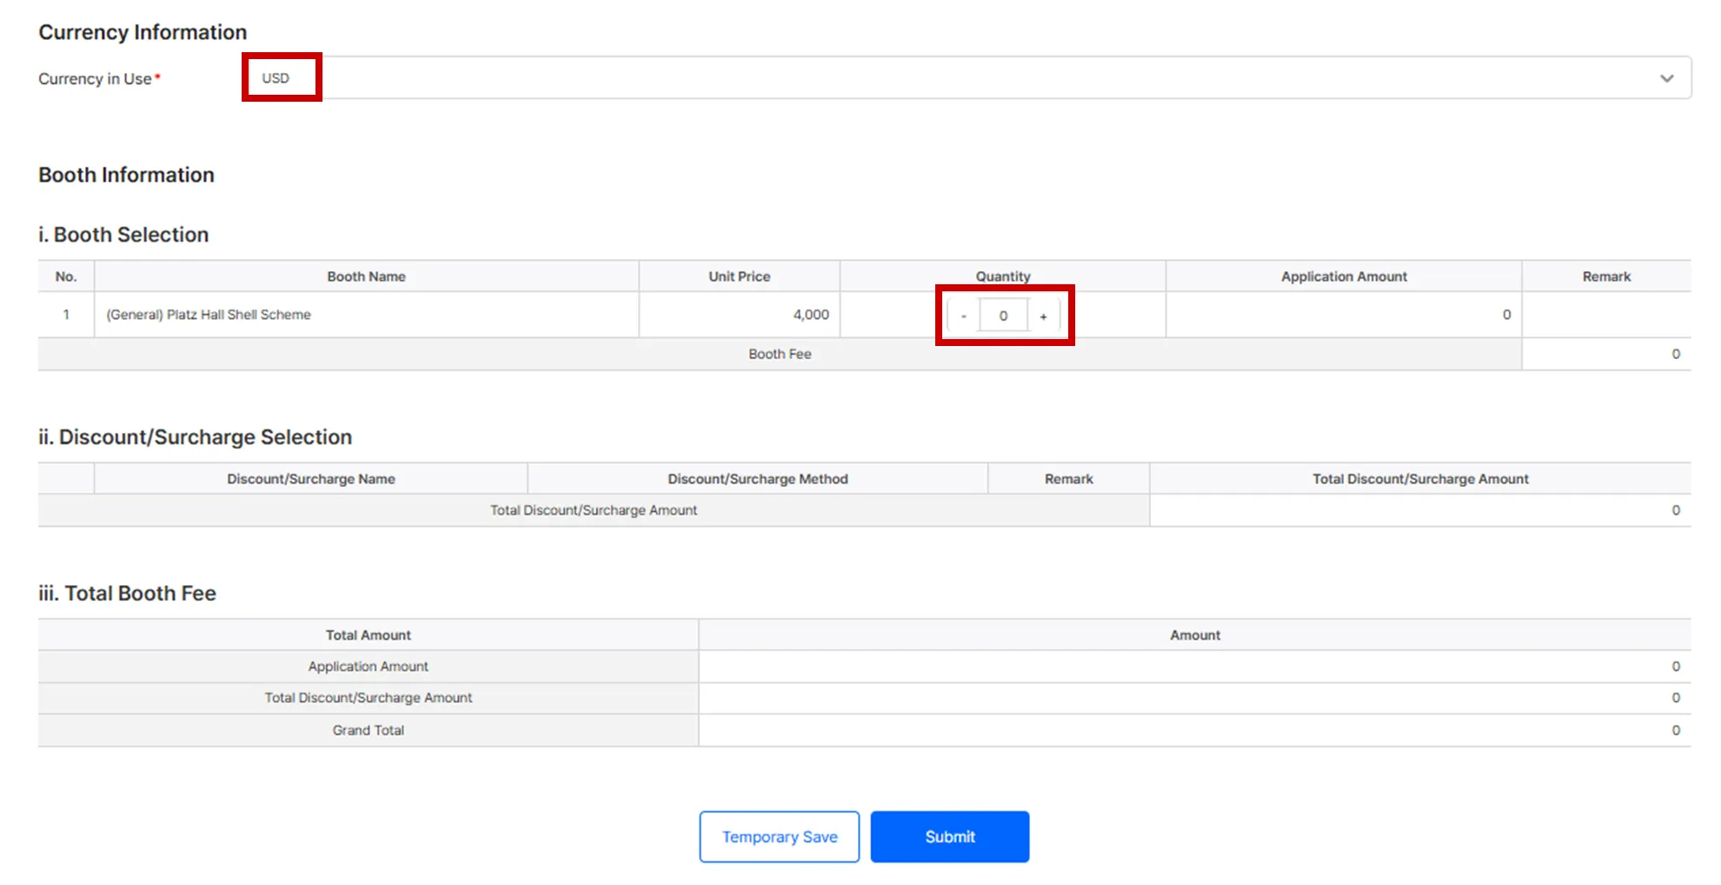
Task: Click the Quantity column header
Action: [x=1002, y=276]
